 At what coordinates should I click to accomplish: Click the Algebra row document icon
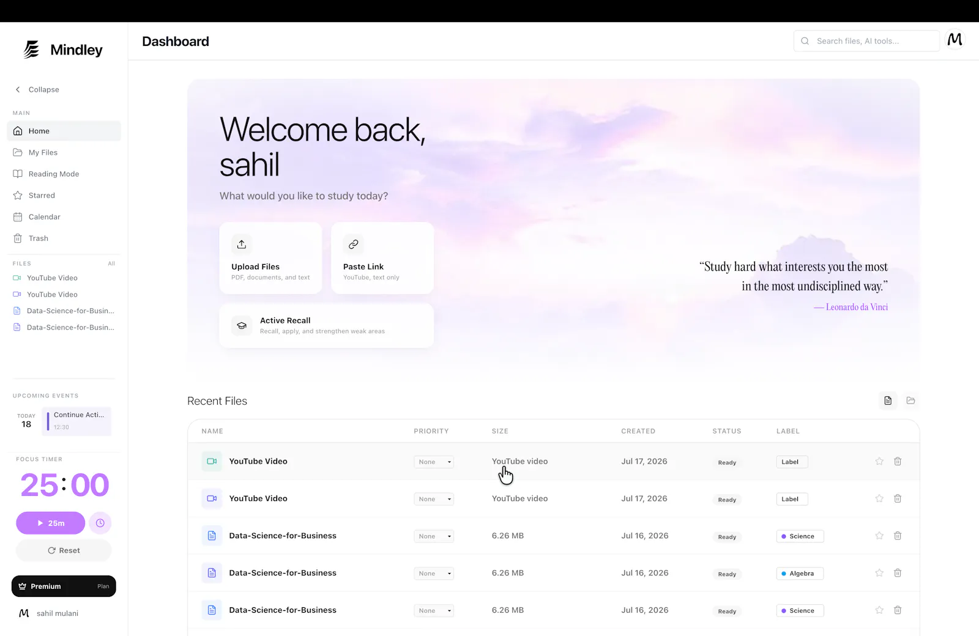click(212, 573)
